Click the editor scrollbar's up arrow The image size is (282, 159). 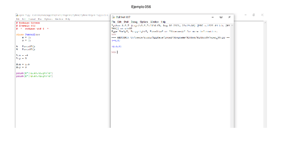point(265,23)
